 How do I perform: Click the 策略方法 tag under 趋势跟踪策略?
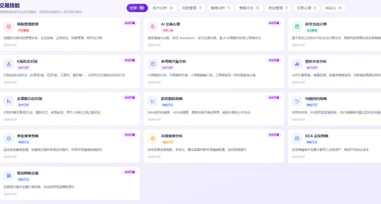[x=168, y=105]
